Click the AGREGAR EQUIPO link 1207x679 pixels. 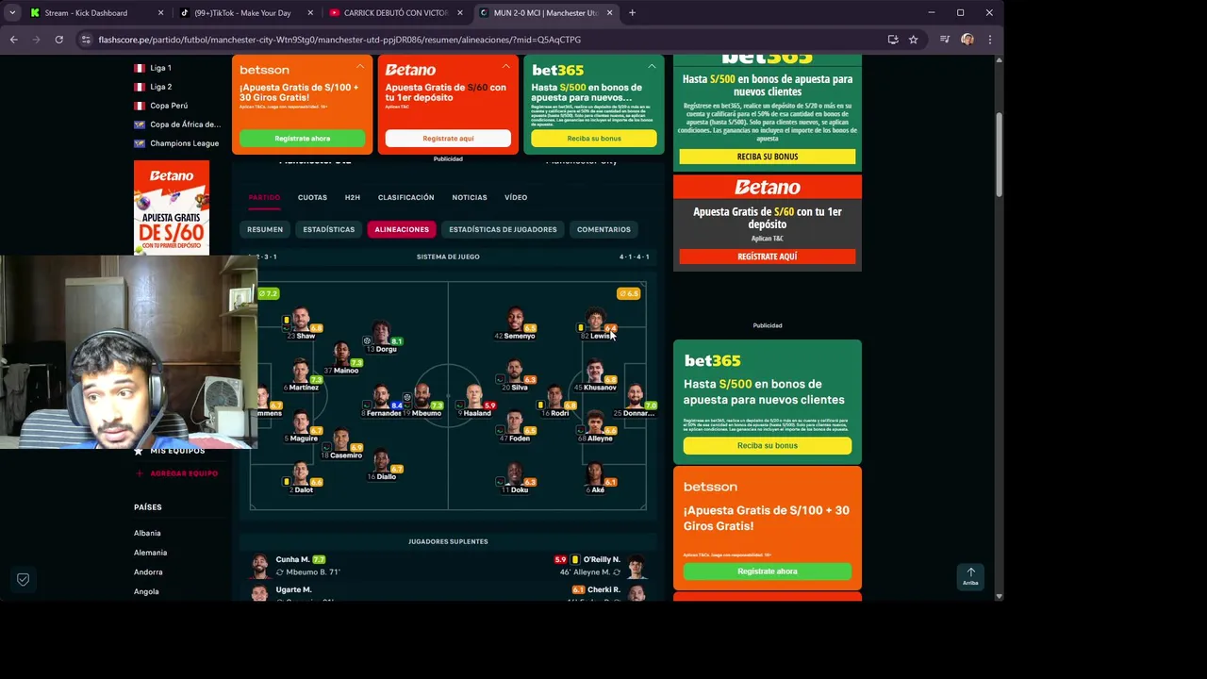point(184,473)
